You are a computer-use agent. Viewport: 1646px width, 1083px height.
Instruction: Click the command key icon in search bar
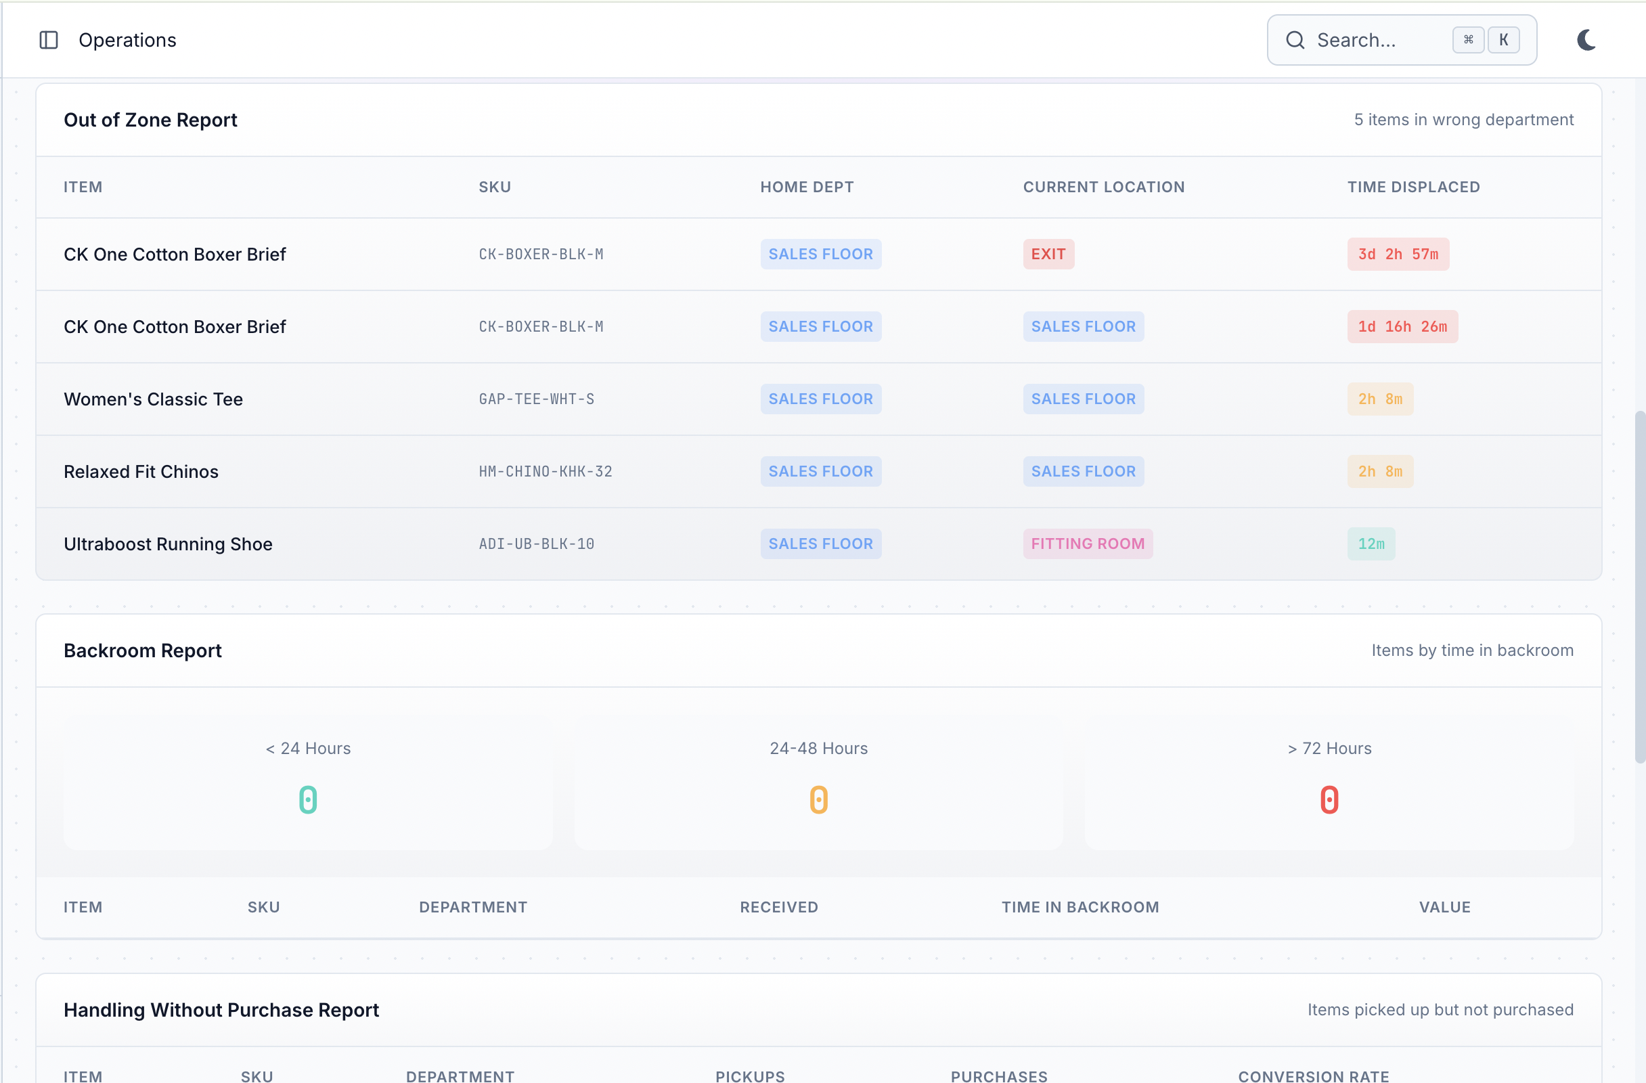(1468, 39)
